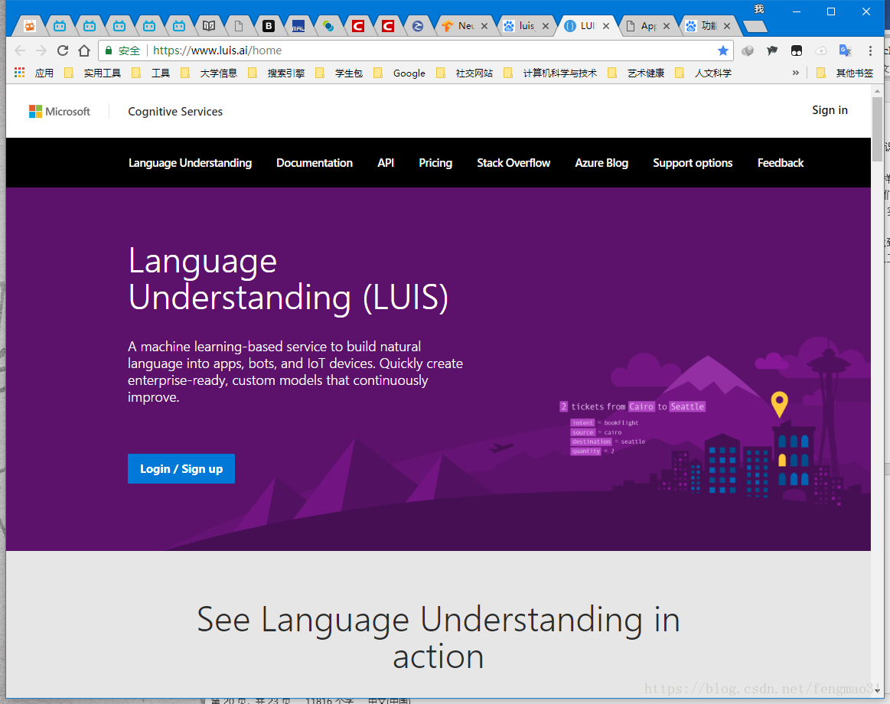Close the Neu tab
The width and height of the screenshot is (890, 704).
click(484, 25)
